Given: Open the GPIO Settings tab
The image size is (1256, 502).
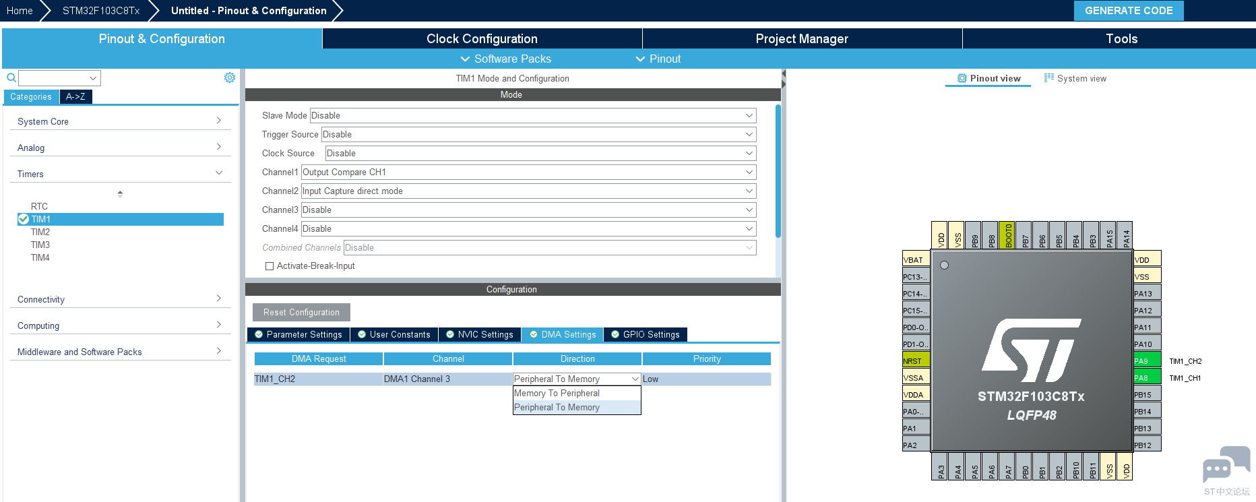Looking at the screenshot, I should tap(645, 334).
